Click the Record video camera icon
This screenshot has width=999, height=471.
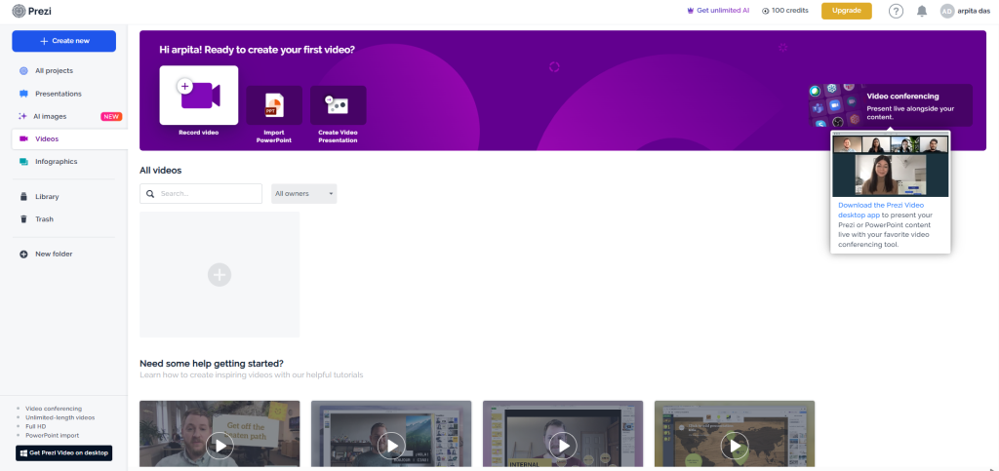click(x=199, y=95)
